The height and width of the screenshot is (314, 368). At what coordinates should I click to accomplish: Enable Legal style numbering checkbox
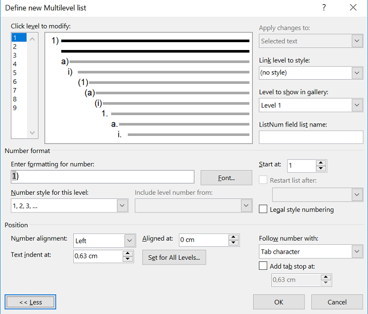264,209
